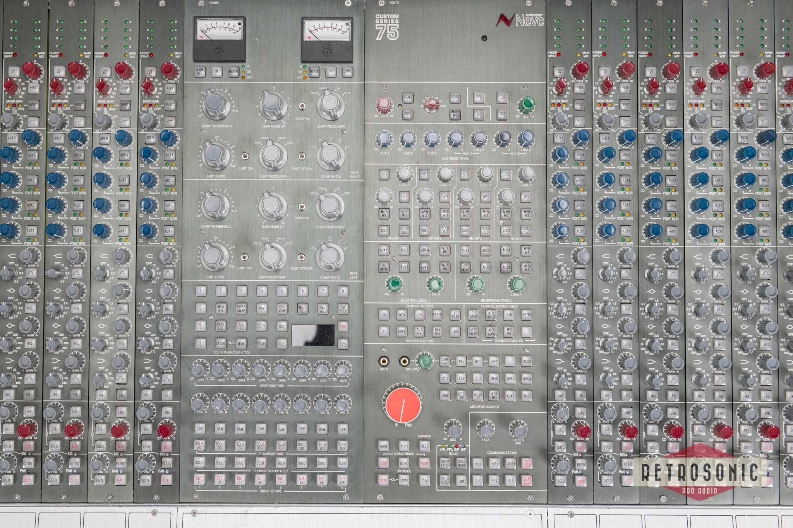This screenshot has height=528, width=793.
Task: Select 2T1 monitor source
Action: [x=445, y=378]
